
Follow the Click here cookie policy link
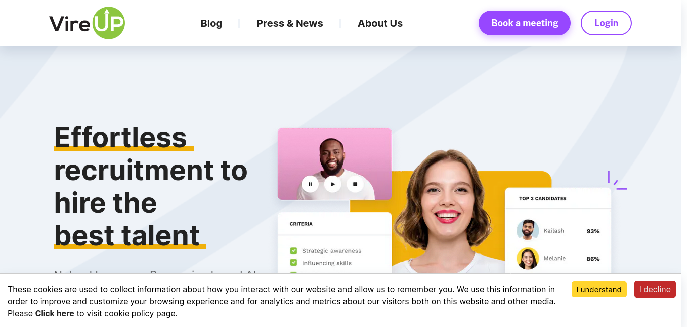coord(54,313)
